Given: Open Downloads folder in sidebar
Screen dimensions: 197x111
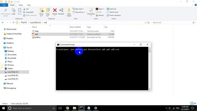Looking at the screenshot, I should click(x=12, y=58).
